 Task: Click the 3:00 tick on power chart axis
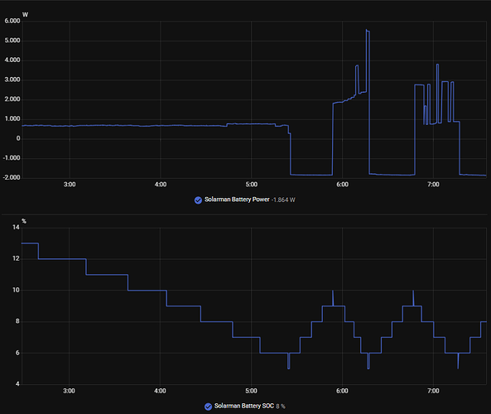click(x=70, y=185)
